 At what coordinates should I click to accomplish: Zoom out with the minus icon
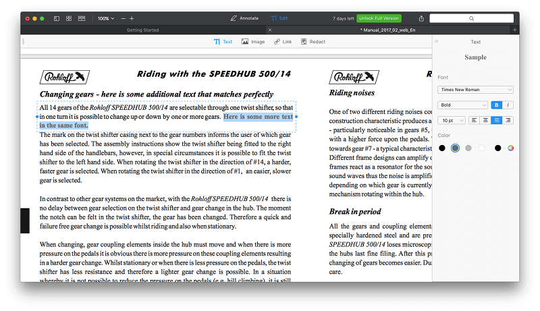[x=124, y=19]
